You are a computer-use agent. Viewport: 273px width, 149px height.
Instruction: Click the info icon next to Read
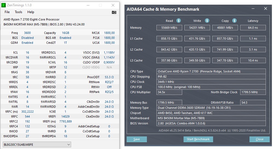click(x=178, y=21)
